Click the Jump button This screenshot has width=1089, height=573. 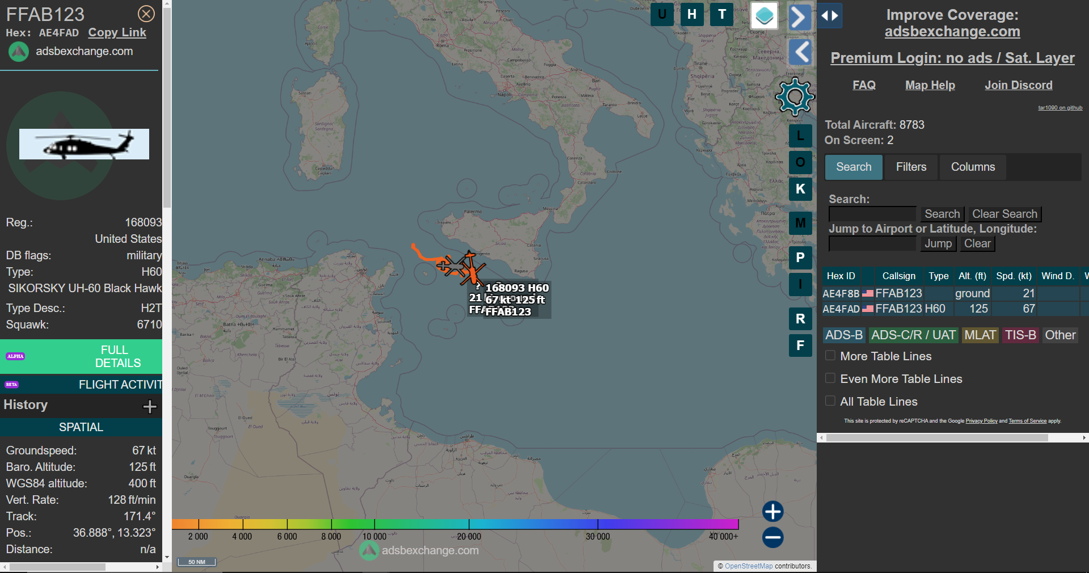939,243
